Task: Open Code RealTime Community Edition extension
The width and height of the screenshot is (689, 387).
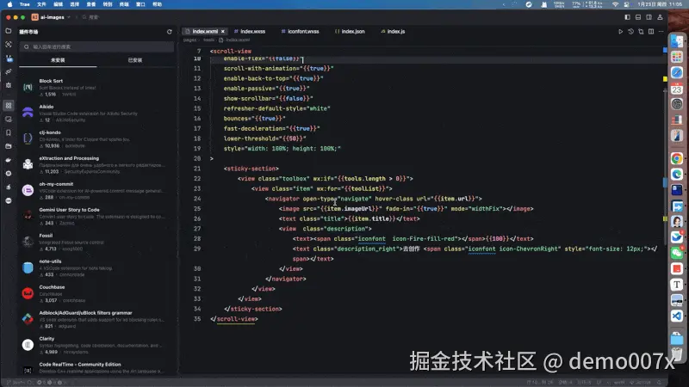Action: pos(96,368)
